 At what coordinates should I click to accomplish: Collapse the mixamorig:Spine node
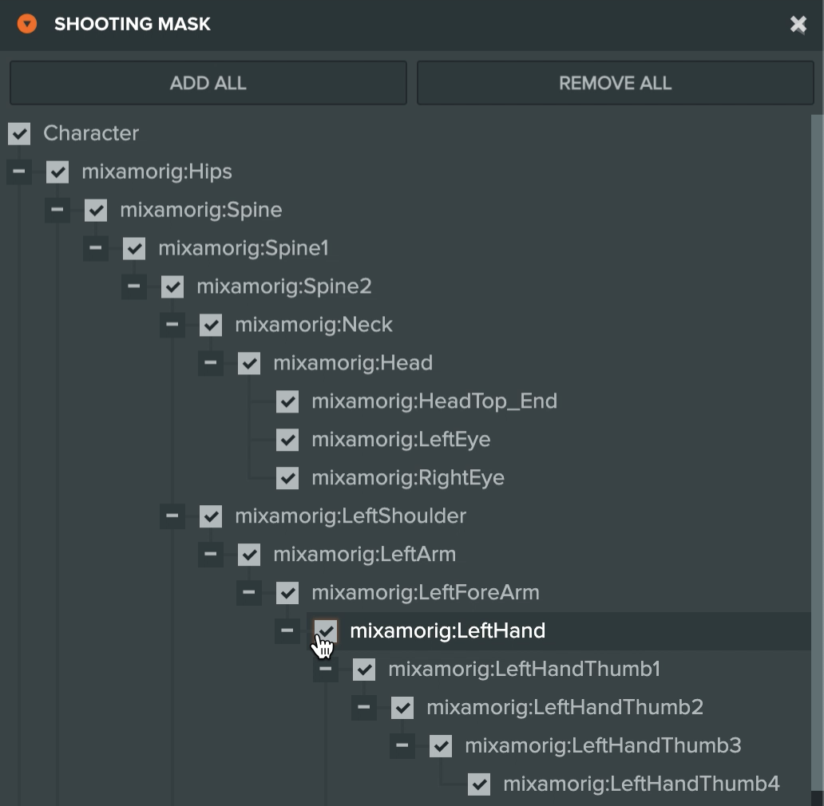pyautogui.click(x=57, y=210)
